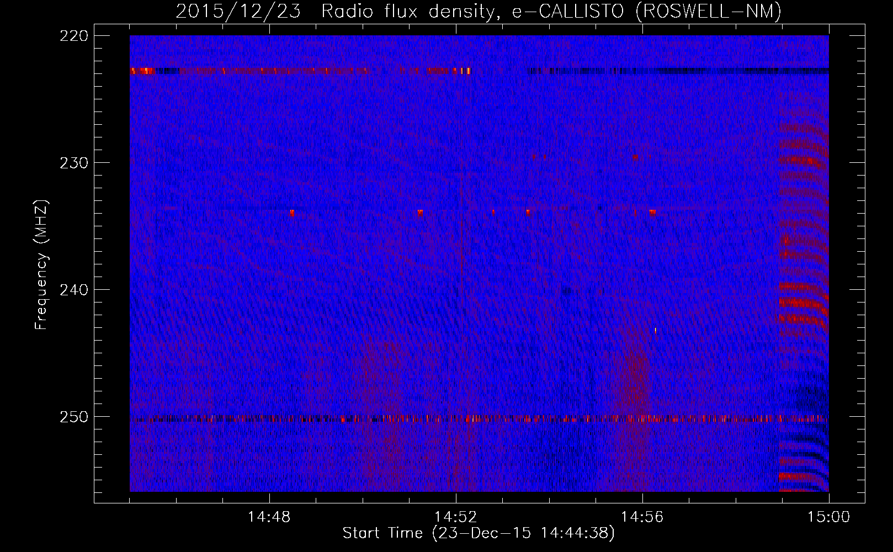Click the 220 frequency tick label
The width and height of the screenshot is (893, 552).
[x=73, y=36]
